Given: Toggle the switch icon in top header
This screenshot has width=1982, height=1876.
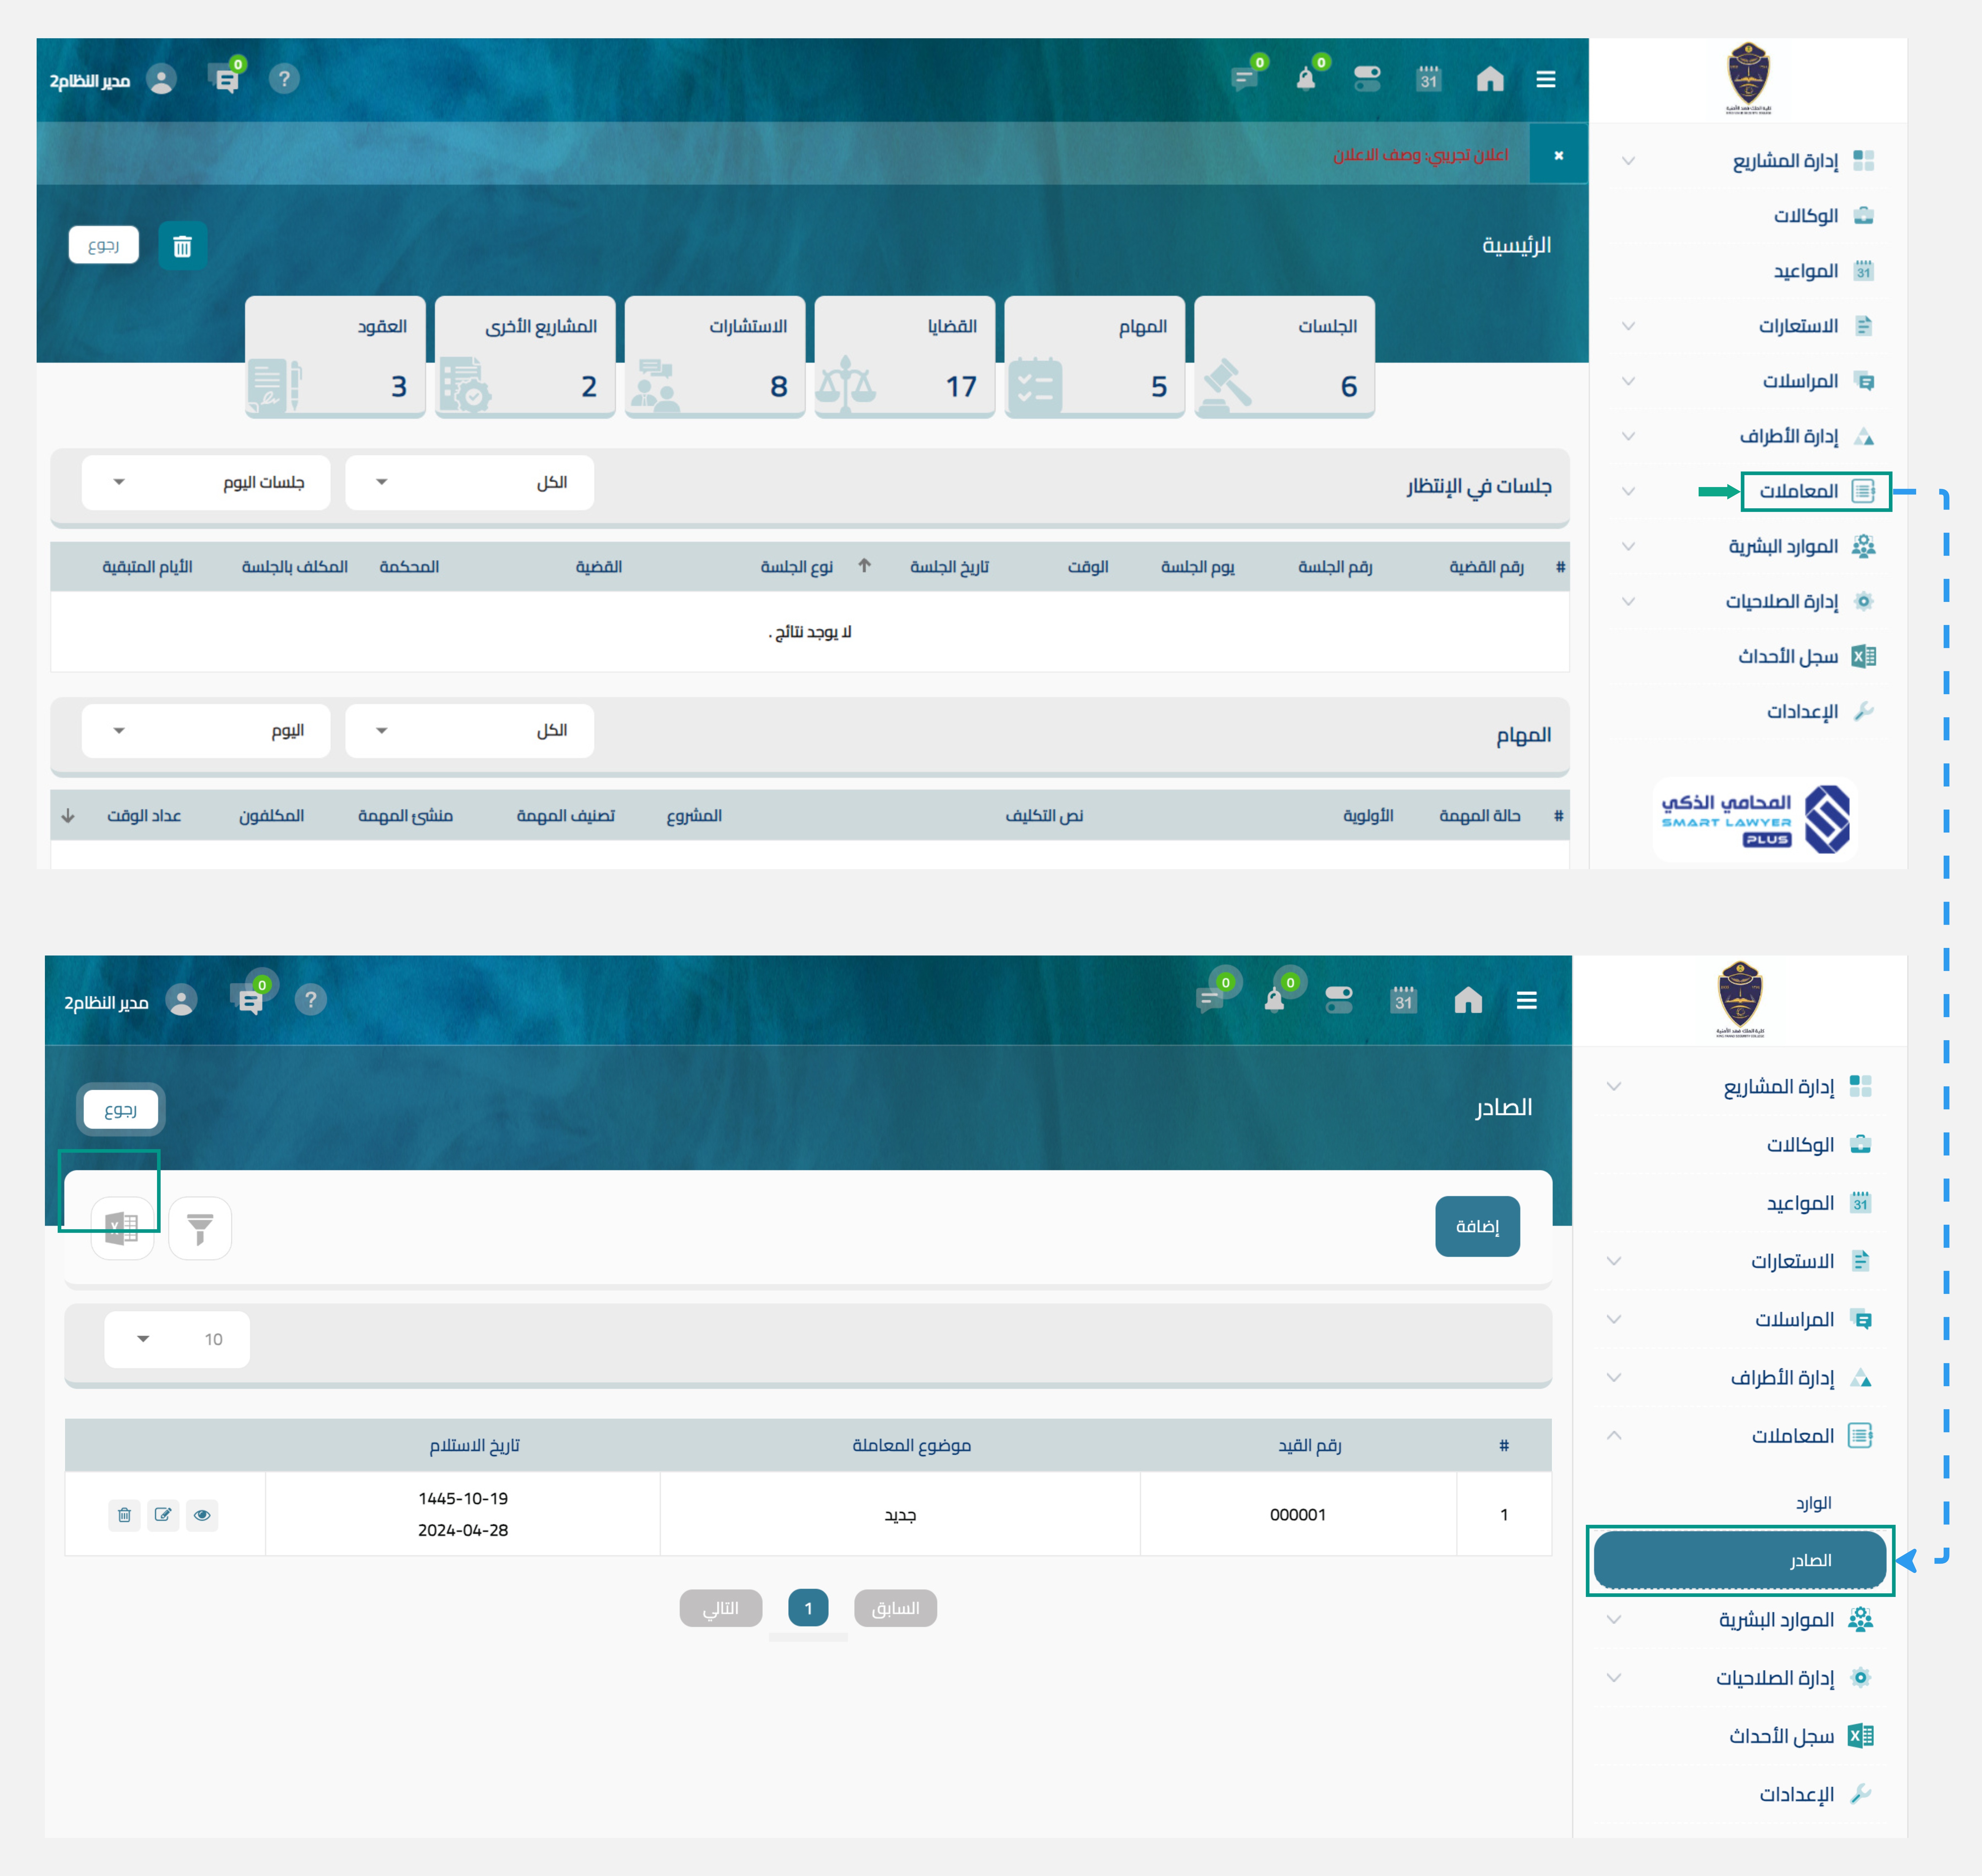Looking at the screenshot, I should (x=1367, y=79).
